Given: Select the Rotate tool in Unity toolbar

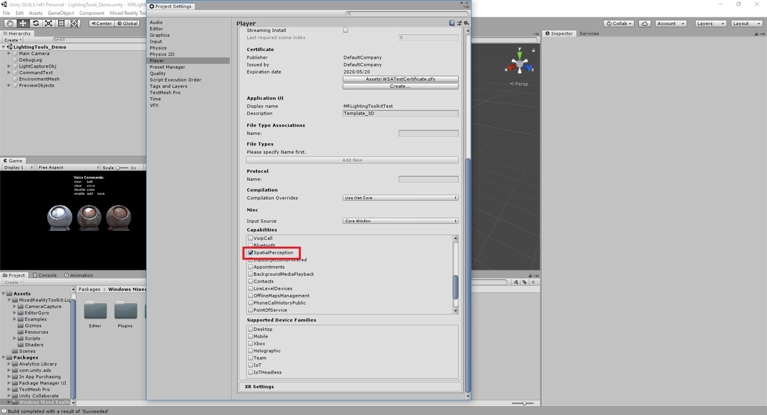Looking at the screenshot, I should click(36, 23).
